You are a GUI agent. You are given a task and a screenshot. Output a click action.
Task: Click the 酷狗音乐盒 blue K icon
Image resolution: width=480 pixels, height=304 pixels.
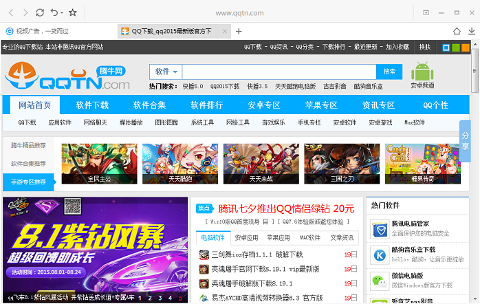coord(380,254)
